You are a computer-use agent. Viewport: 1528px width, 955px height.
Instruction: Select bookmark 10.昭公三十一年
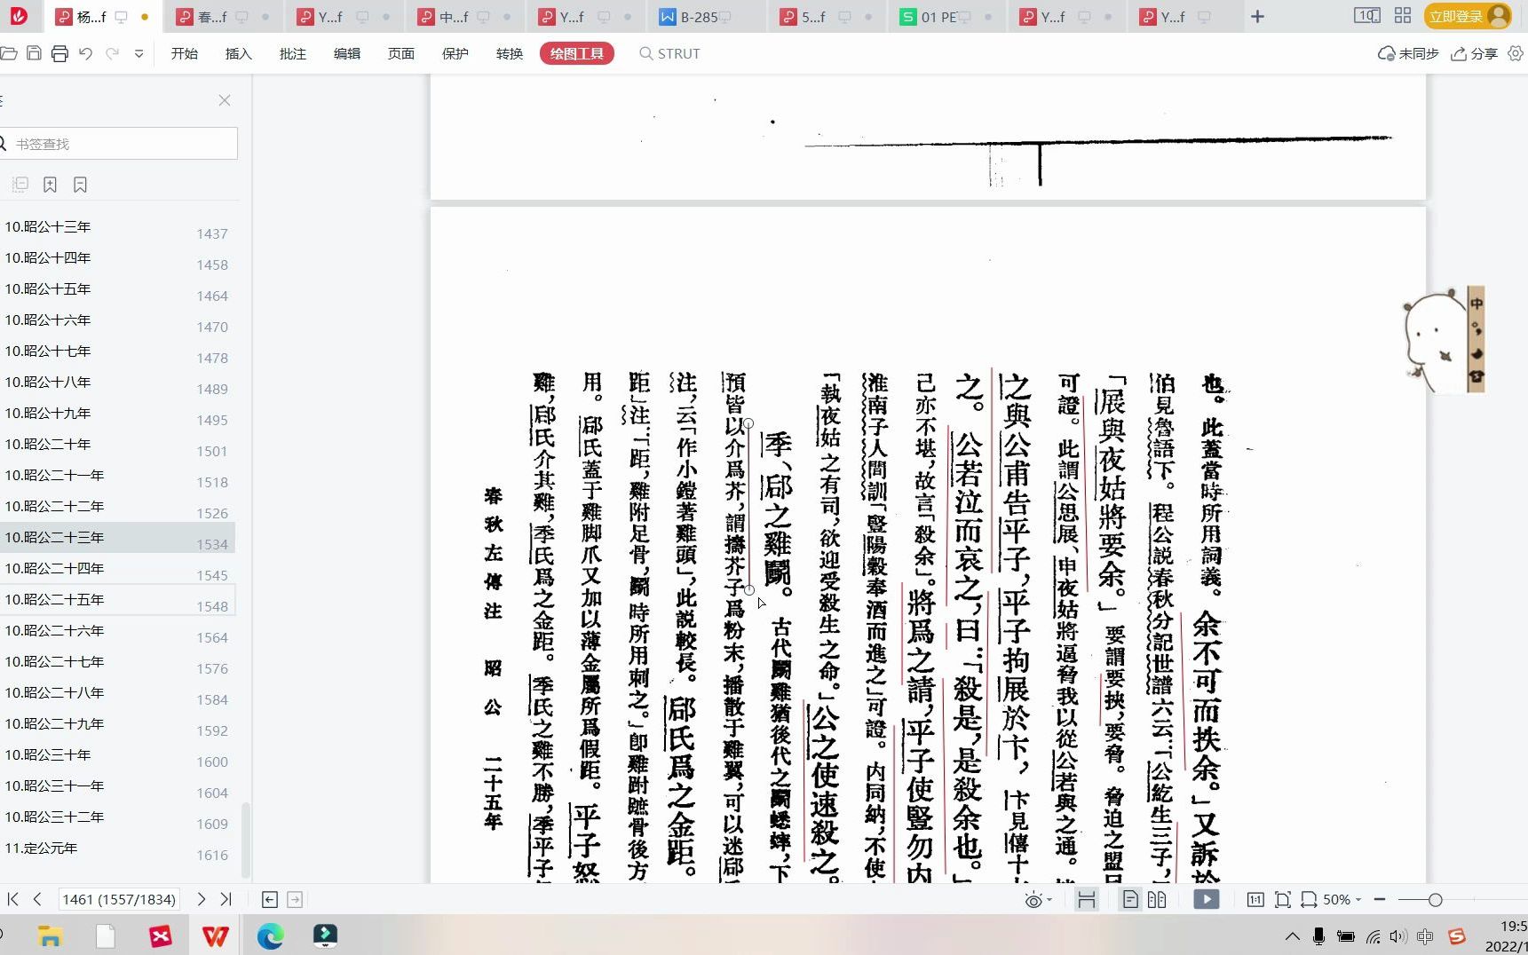pyautogui.click(x=117, y=786)
